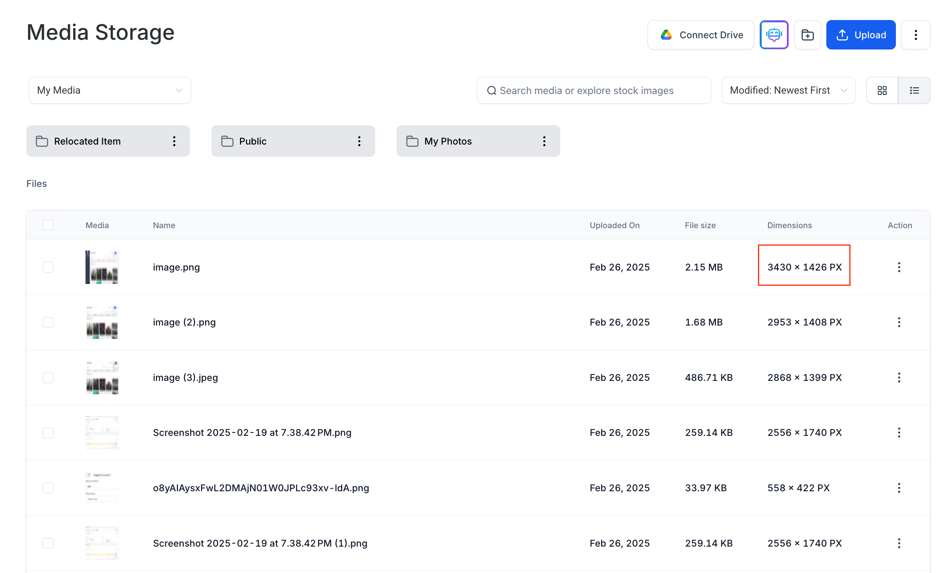This screenshot has height=573, width=946.
Task: Open the header three-dot more options menu
Action: [915, 35]
